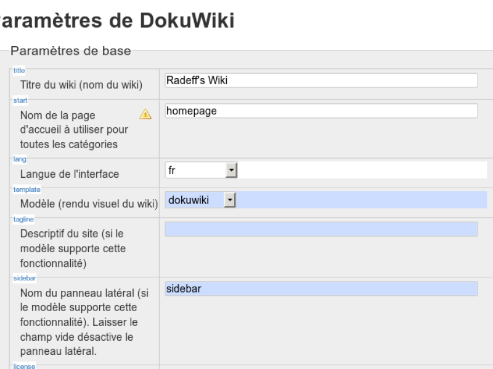
Task: Edit the start page name field 'homepage'
Action: tap(321, 111)
